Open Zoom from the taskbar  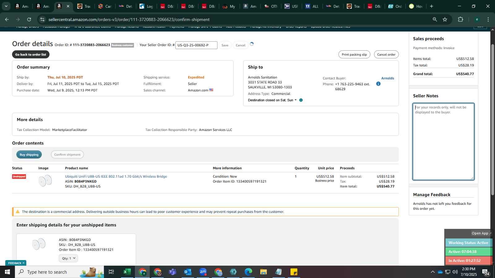203,272
